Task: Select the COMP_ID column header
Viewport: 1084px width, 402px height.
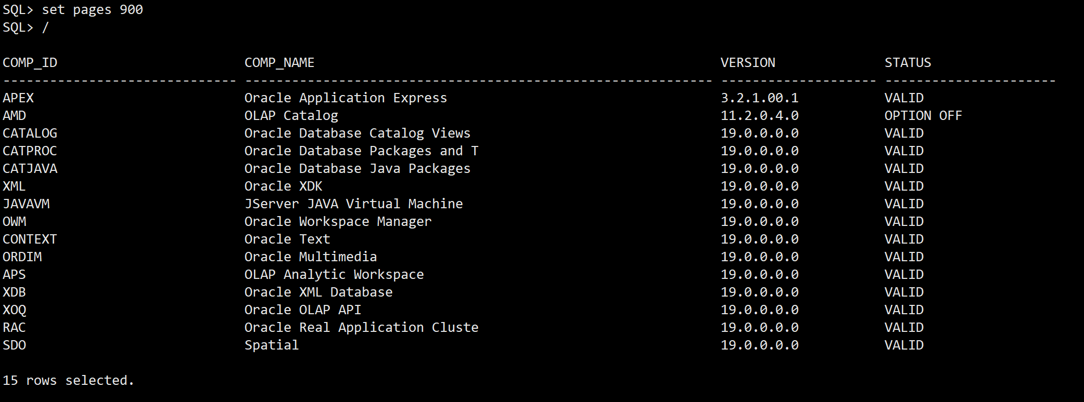Action: click(x=30, y=63)
